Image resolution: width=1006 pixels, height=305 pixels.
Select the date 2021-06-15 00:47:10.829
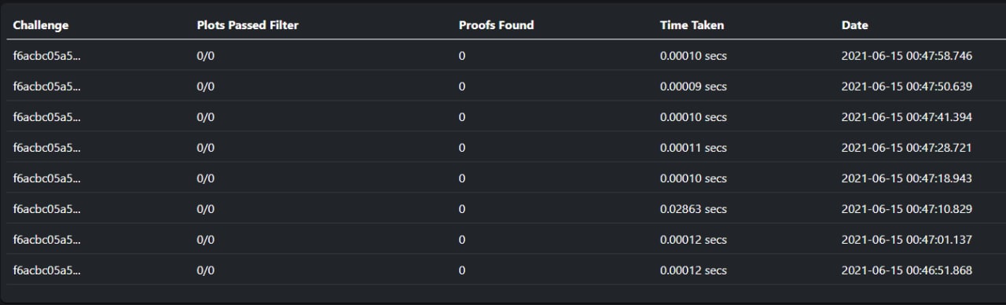click(x=906, y=209)
